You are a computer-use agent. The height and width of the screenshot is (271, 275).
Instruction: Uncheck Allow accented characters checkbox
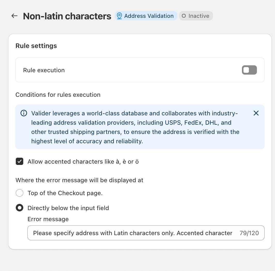point(20,162)
